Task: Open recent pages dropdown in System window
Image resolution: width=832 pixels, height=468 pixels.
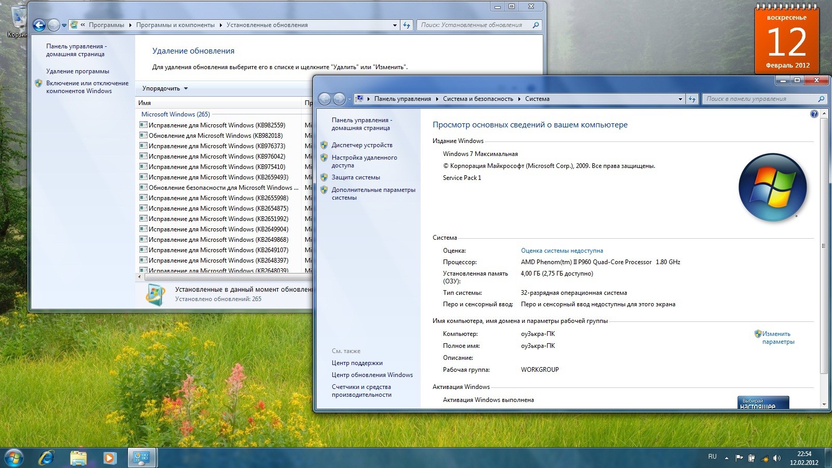Action: tap(349, 99)
